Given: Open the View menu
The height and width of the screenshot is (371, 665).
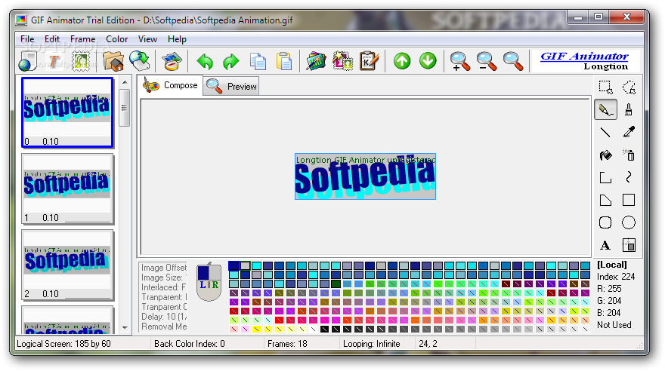Looking at the screenshot, I should [147, 39].
